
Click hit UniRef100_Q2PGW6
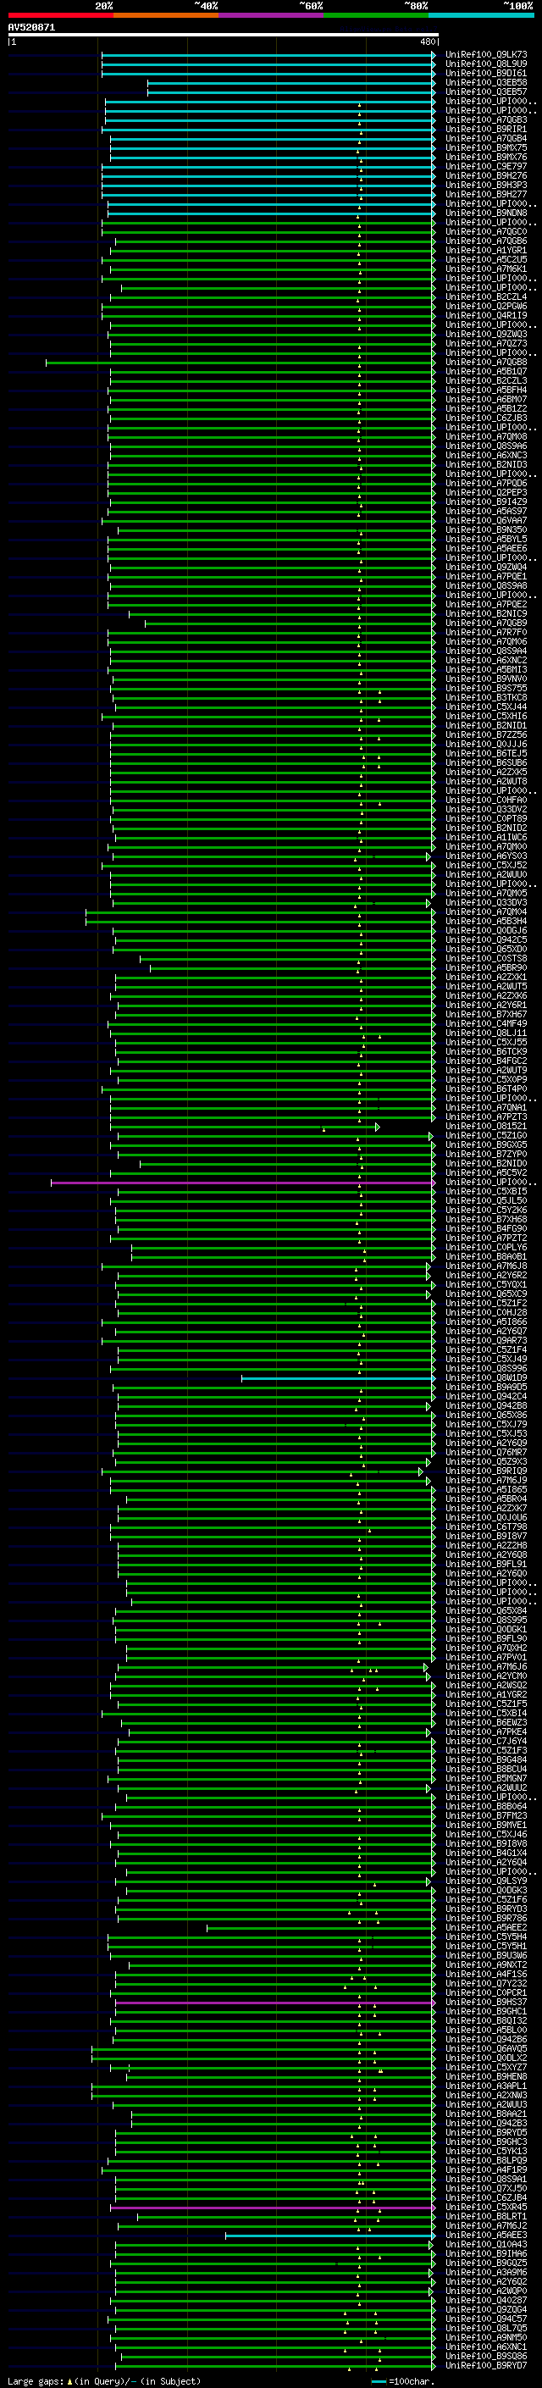coord(486,306)
